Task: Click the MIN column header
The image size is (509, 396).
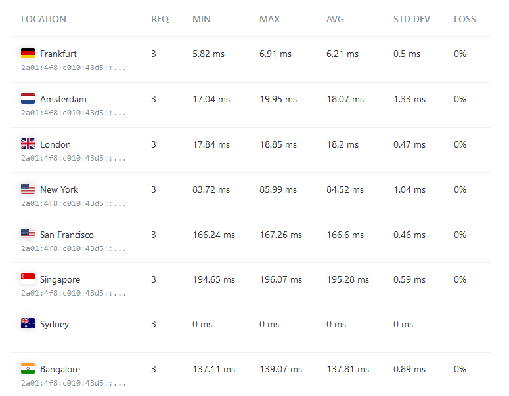Action: (x=202, y=19)
